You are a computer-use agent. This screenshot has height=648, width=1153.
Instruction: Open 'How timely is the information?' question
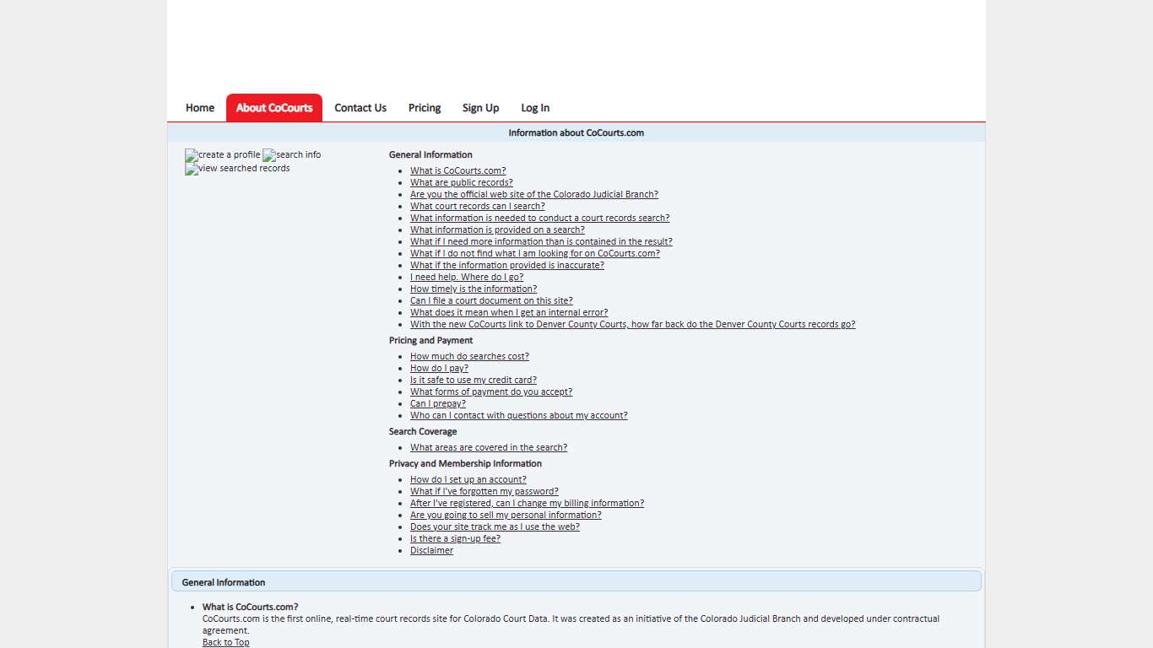pos(473,289)
